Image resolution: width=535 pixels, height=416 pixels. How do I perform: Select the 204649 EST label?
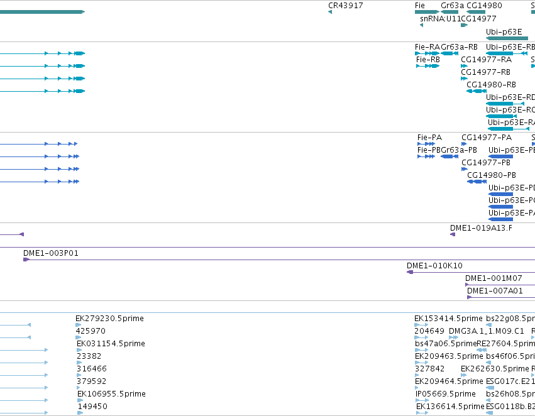click(x=429, y=331)
